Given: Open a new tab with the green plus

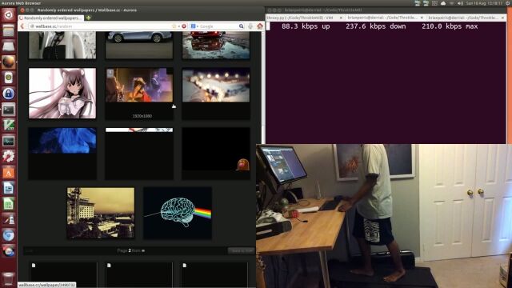Looking at the screenshot, I should point(89,18).
